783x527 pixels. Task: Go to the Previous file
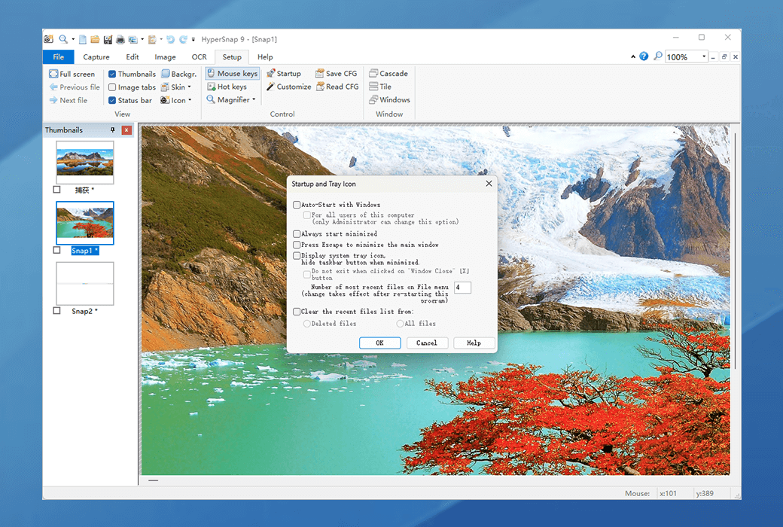pyautogui.click(x=75, y=87)
